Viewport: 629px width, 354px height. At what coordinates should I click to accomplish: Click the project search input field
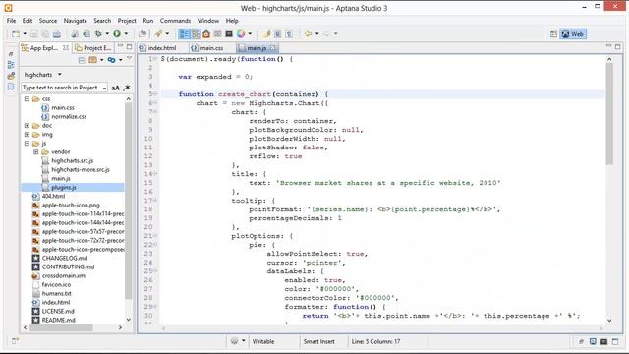(x=61, y=88)
